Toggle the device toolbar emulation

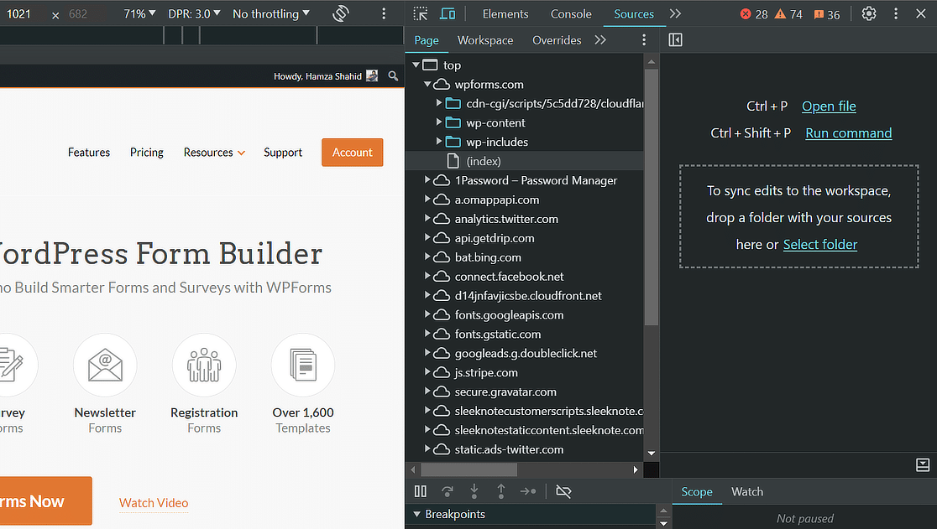[448, 13]
